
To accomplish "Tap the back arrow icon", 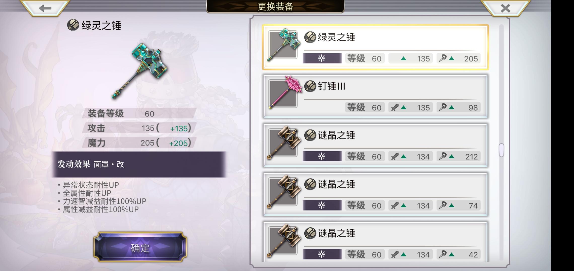I will 45,8.
